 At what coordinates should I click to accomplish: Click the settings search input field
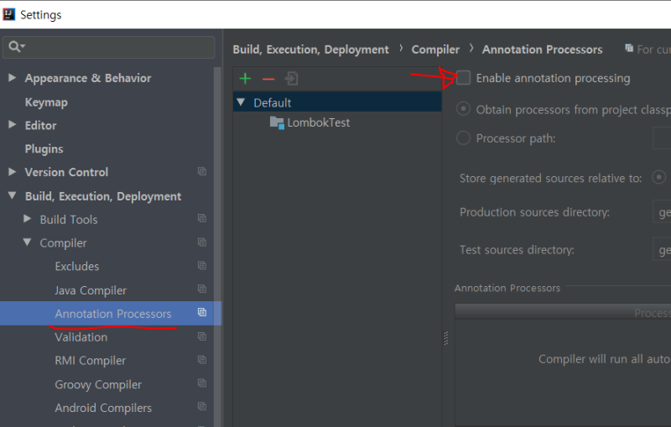pos(117,47)
